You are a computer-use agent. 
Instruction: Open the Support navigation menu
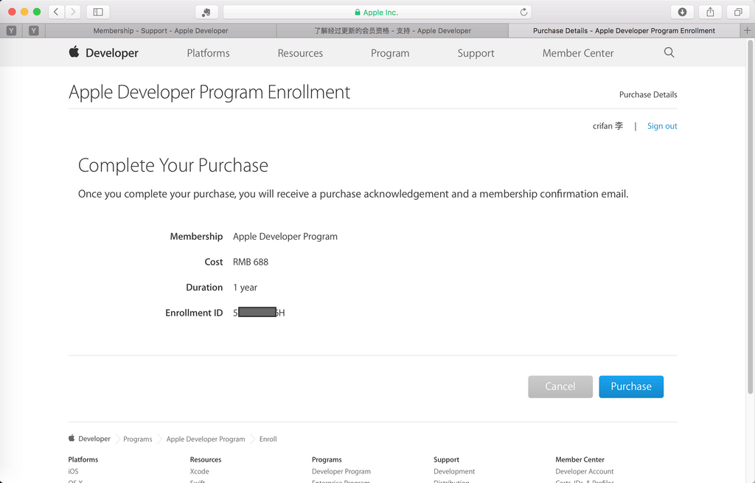476,53
